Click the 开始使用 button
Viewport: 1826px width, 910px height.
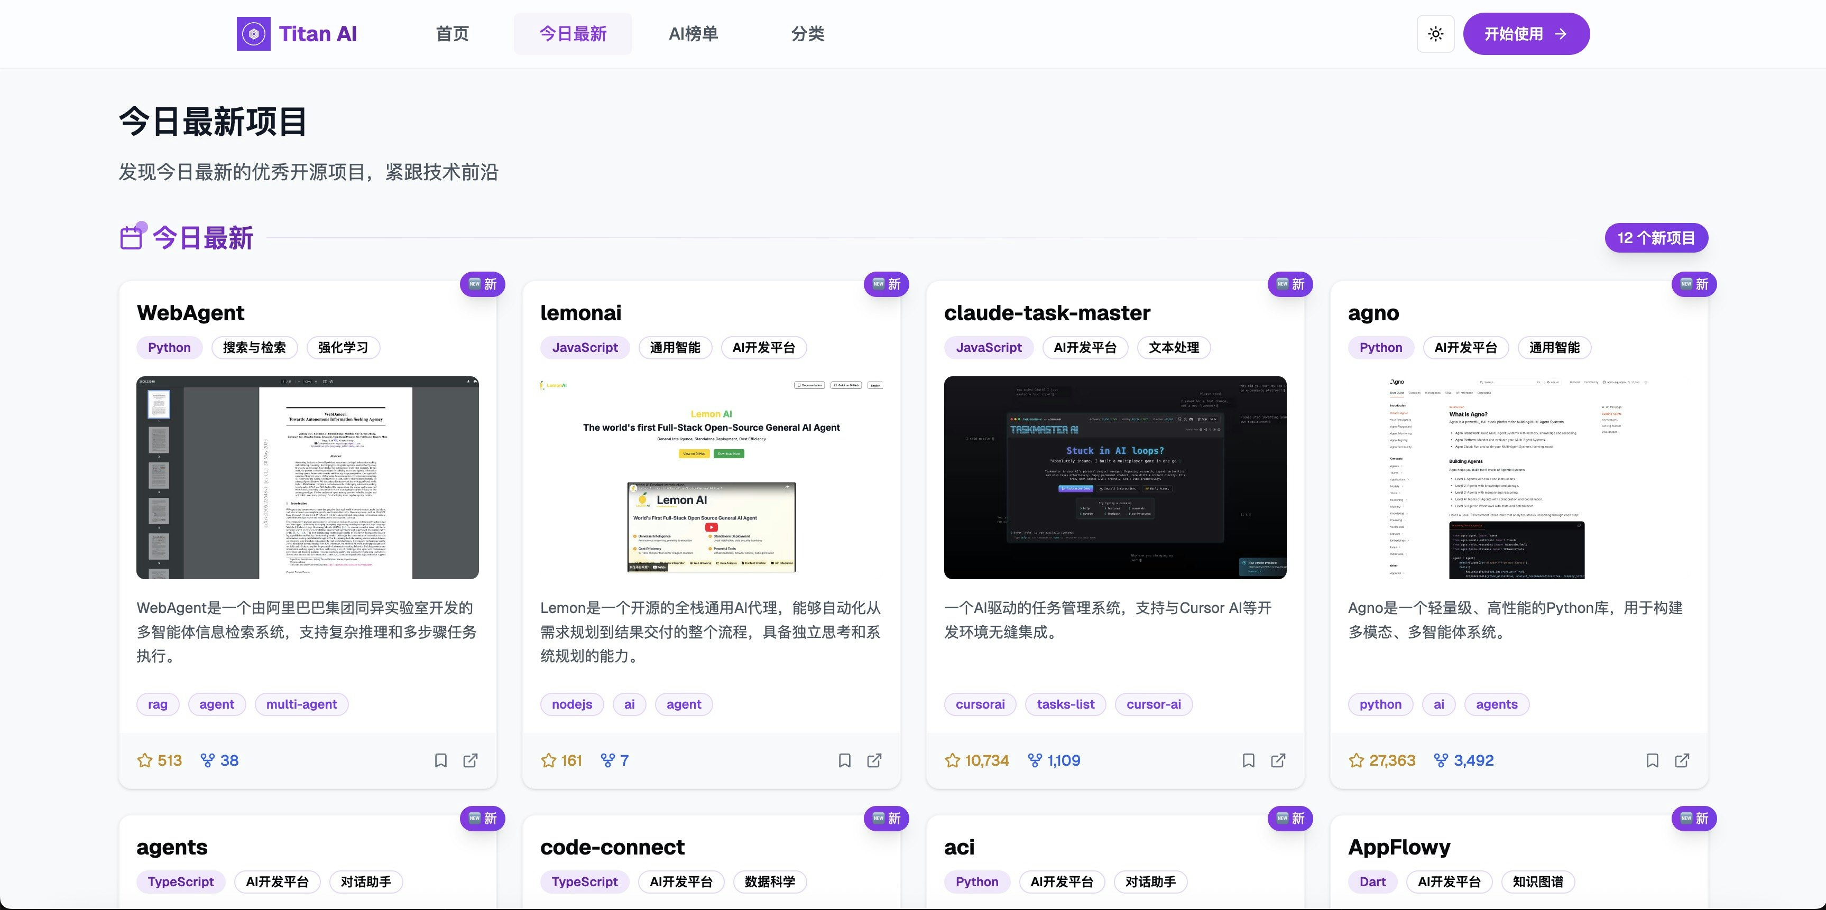[x=1525, y=33]
